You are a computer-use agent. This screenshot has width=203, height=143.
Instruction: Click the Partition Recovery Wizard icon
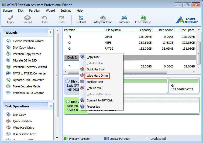[x=8, y=67]
